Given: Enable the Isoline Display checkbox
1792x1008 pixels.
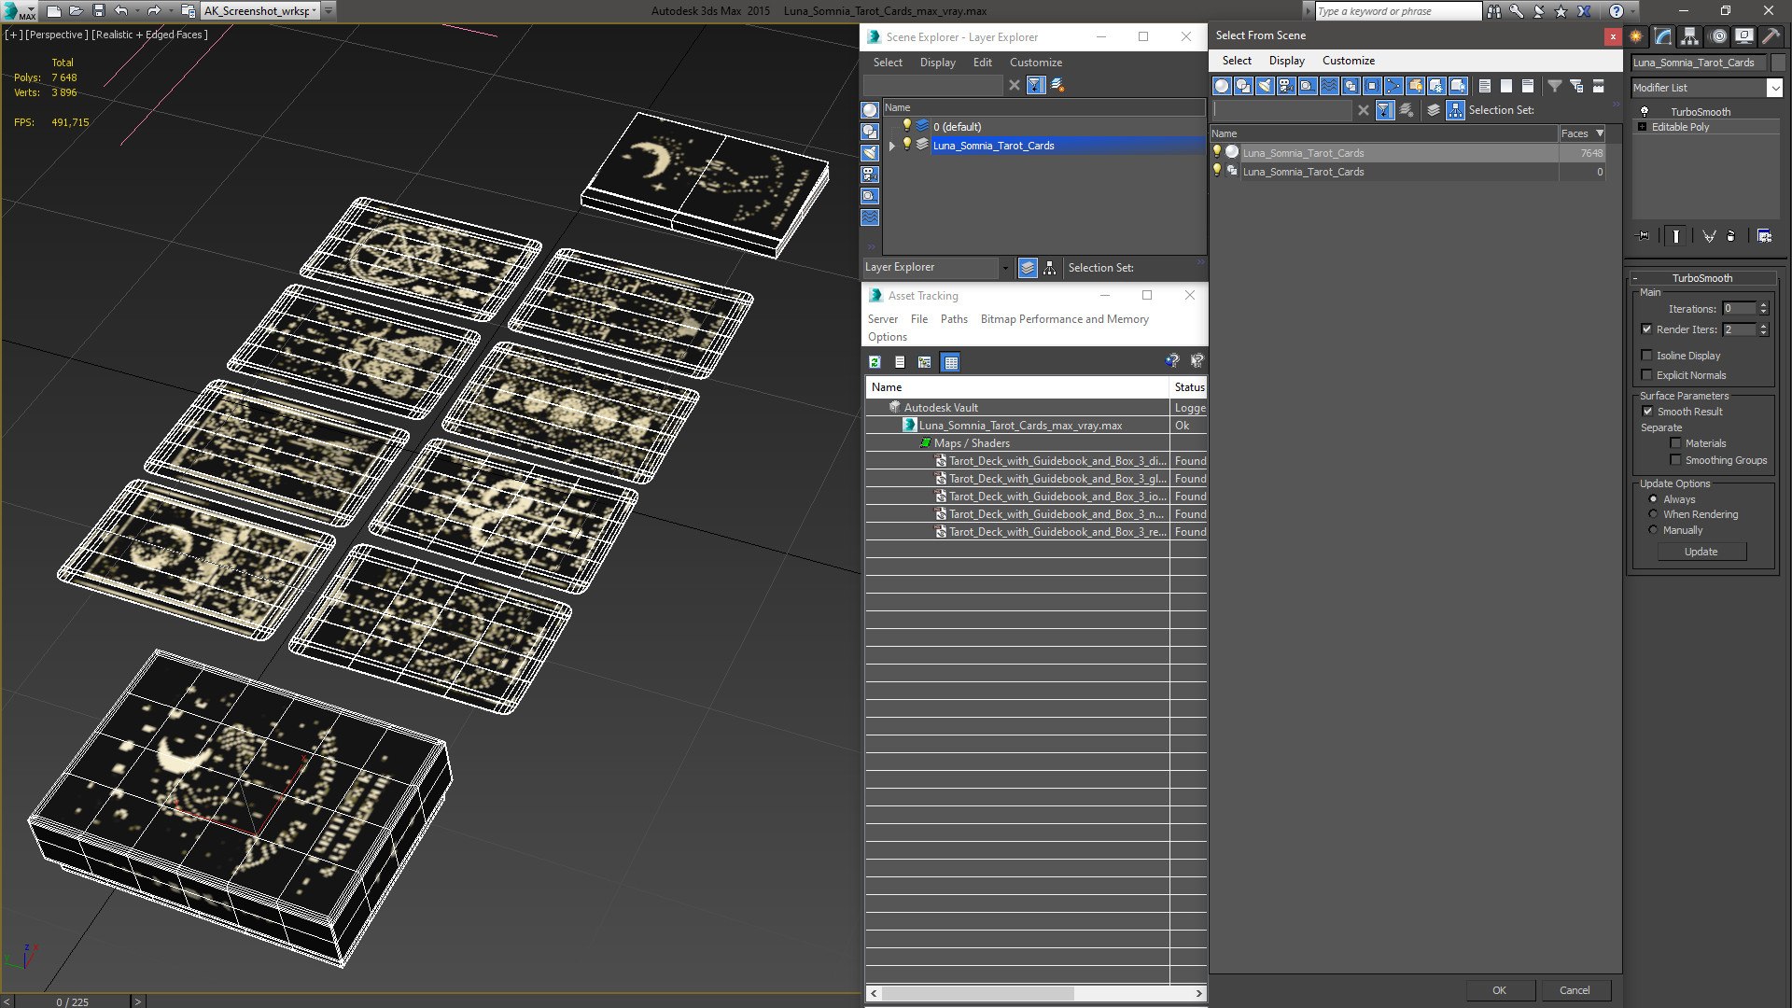Looking at the screenshot, I should (x=1646, y=356).
